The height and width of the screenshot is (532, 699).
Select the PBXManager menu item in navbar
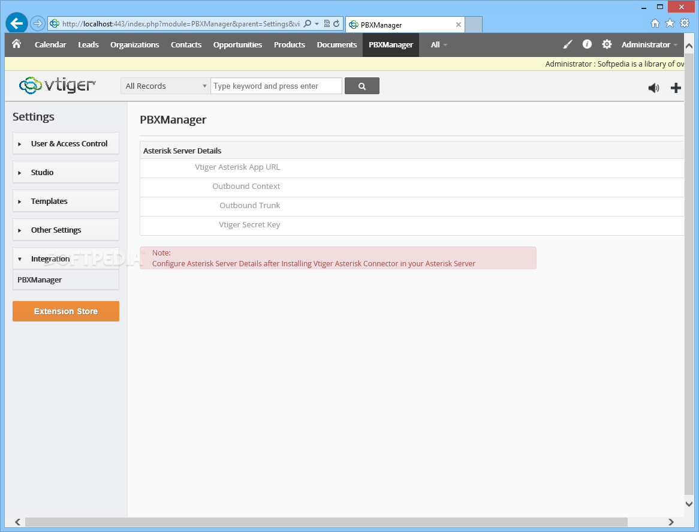[390, 44]
